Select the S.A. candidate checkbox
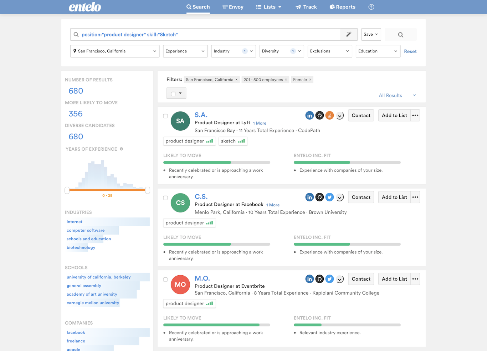 [x=165, y=116]
